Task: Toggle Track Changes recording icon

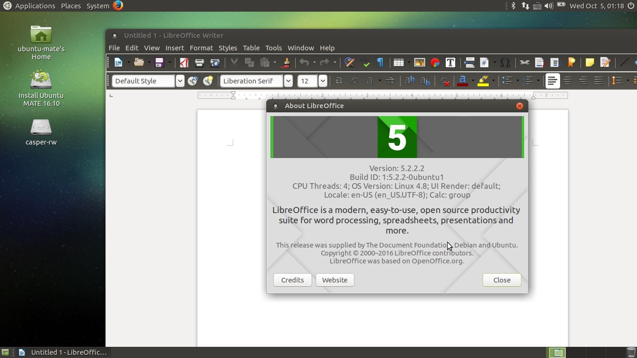Action: click(605, 62)
